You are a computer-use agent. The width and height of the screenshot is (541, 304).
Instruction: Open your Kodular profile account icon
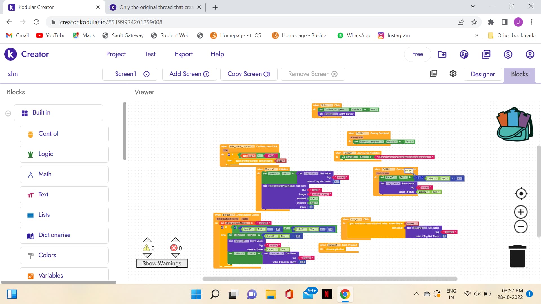(530, 54)
